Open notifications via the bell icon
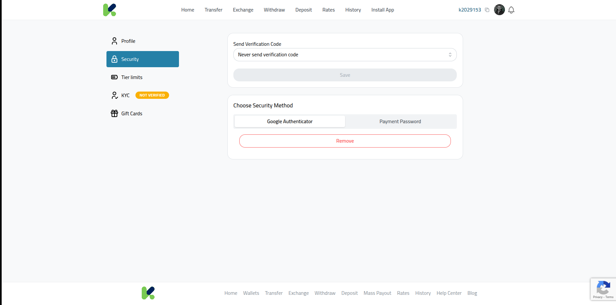The width and height of the screenshot is (616, 305). [511, 10]
